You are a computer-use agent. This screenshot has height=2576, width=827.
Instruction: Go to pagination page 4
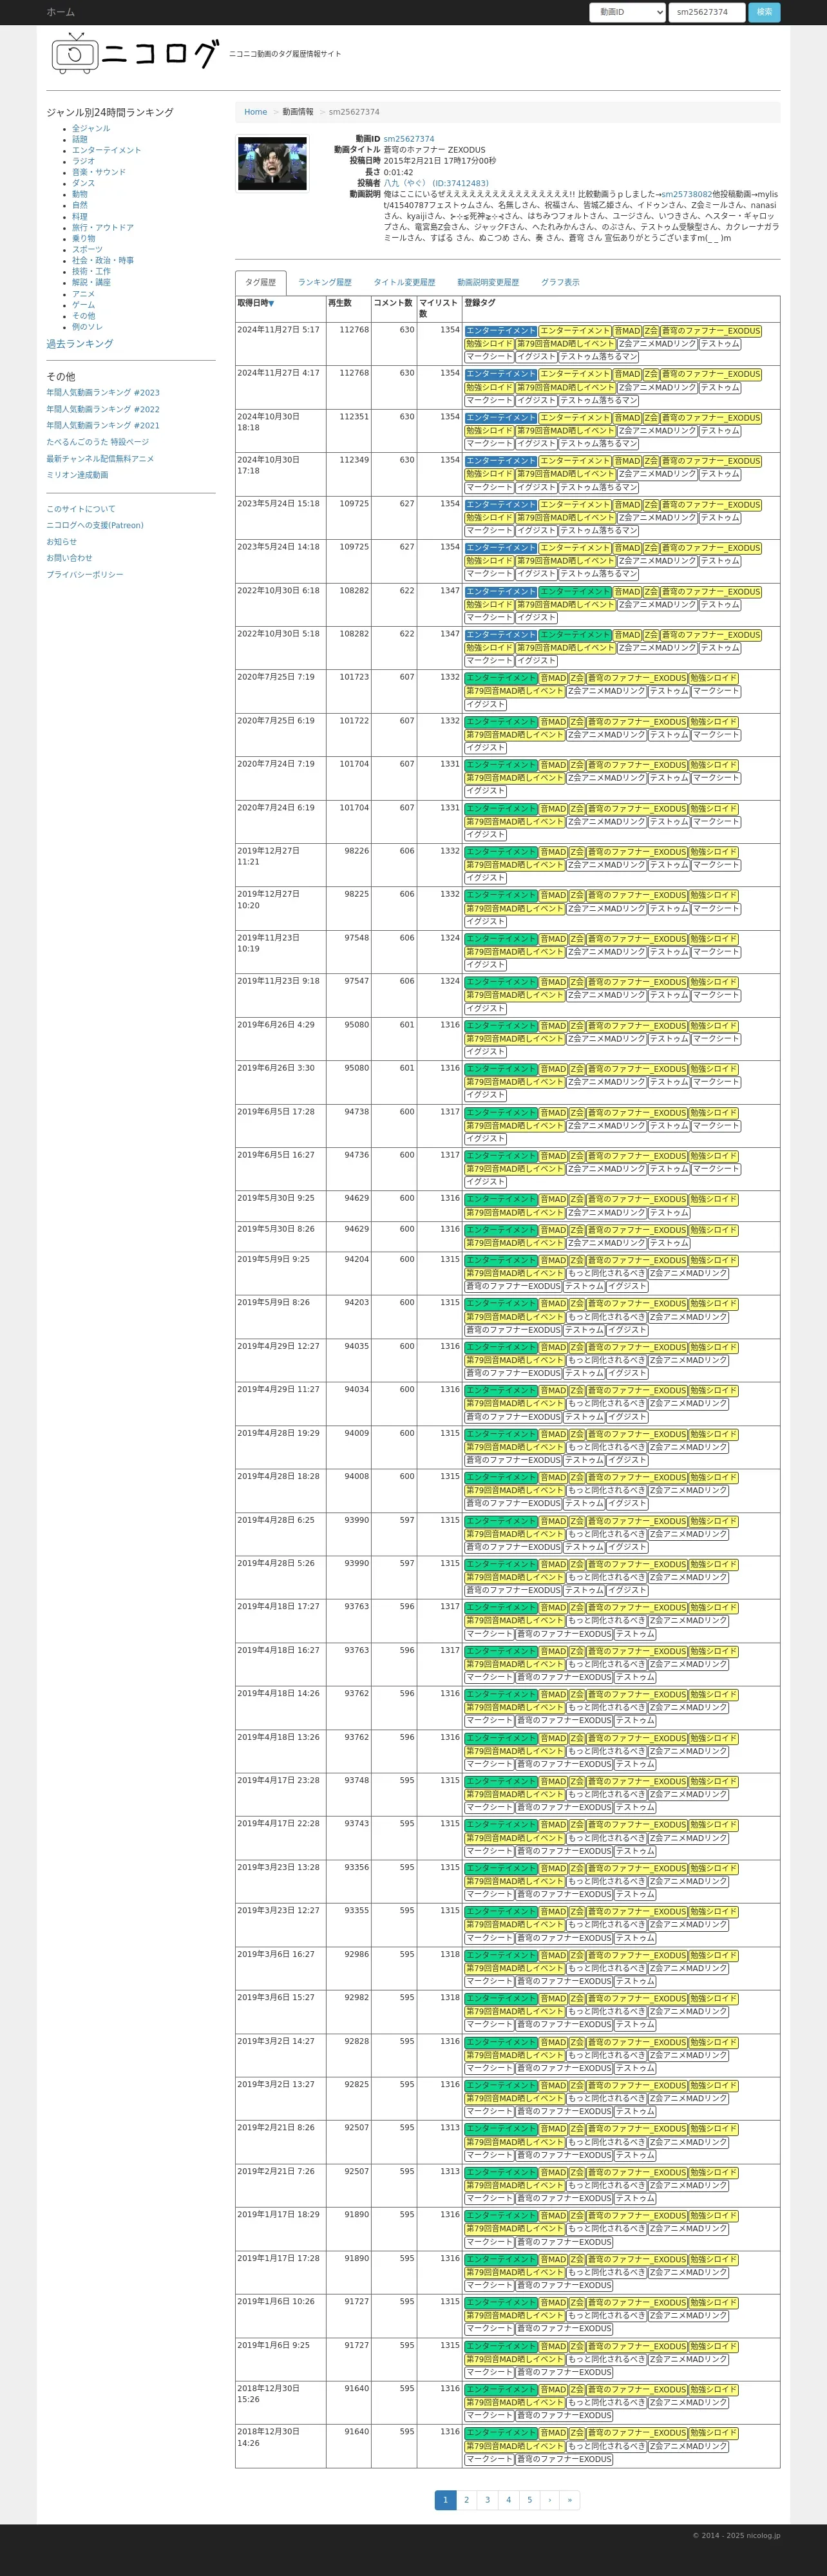pyautogui.click(x=508, y=2500)
